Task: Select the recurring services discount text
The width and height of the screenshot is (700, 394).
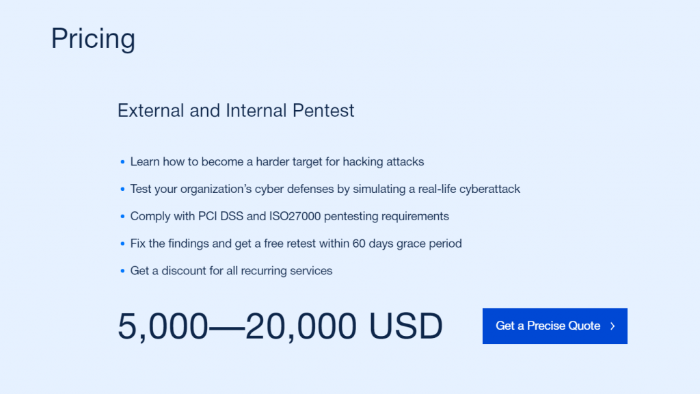Action: tap(231, 271)
